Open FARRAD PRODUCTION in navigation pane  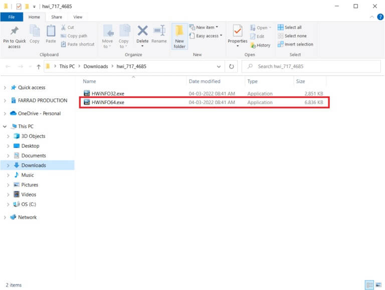pos(43,100)
